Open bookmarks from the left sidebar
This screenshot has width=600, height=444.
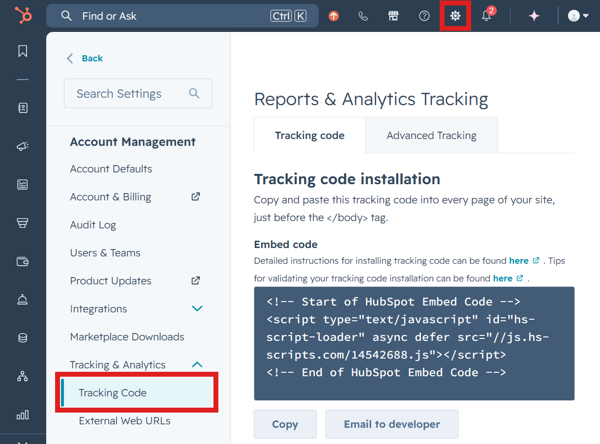click(x=23, y=51)
